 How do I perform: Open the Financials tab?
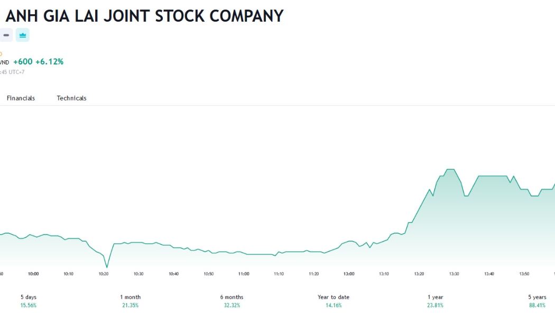click(21, 98)
